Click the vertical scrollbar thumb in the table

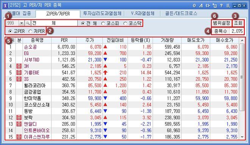coord(242,77)
